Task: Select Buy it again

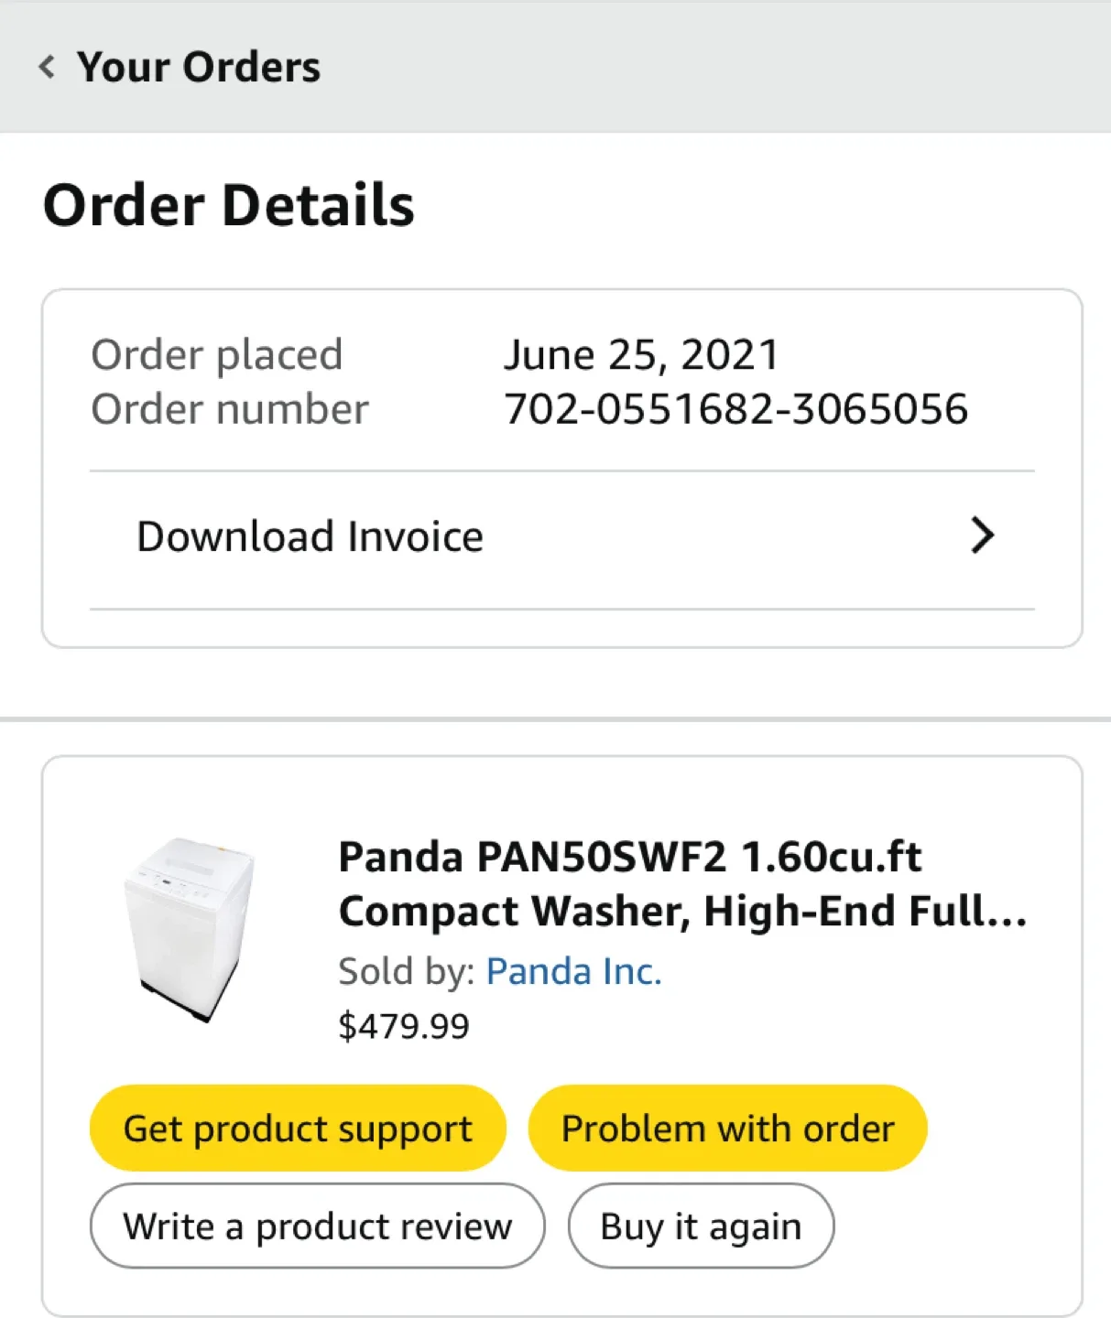Action: [700, 1226]
